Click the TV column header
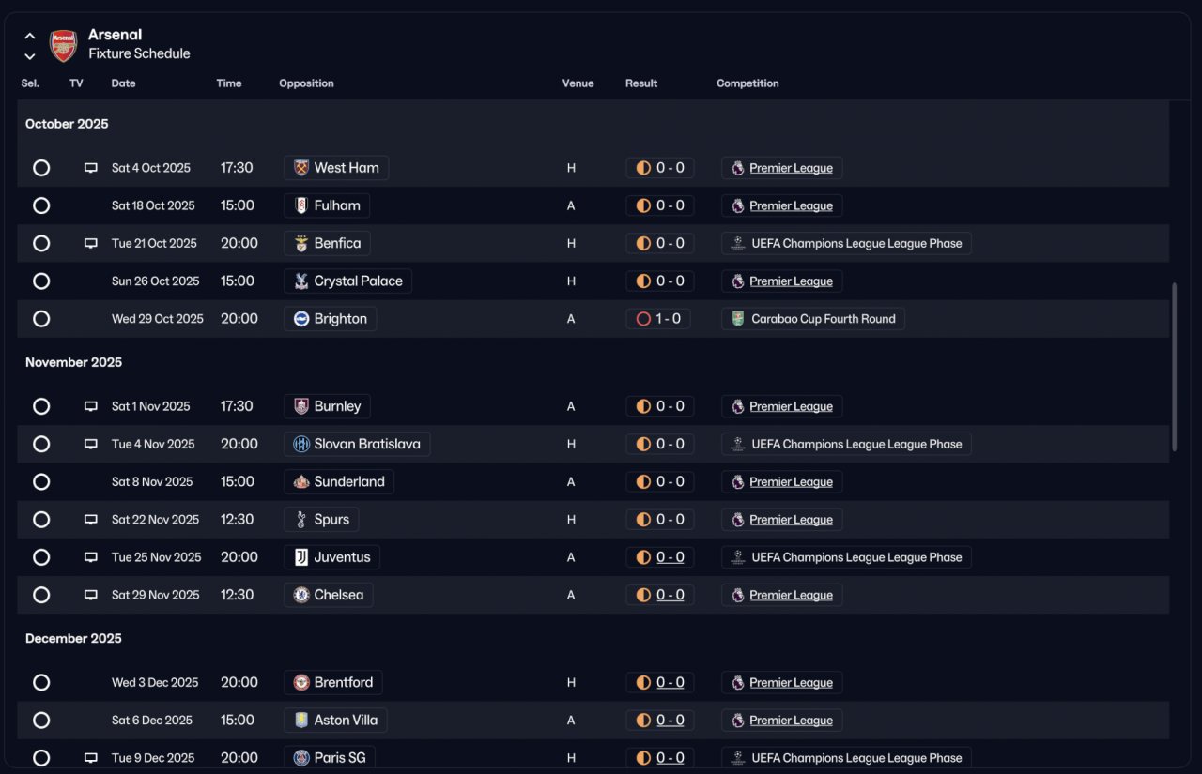 [x=76, y=83]
